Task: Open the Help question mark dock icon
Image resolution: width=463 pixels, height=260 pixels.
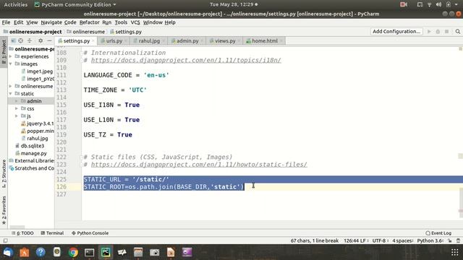Action: coord(41,252)
